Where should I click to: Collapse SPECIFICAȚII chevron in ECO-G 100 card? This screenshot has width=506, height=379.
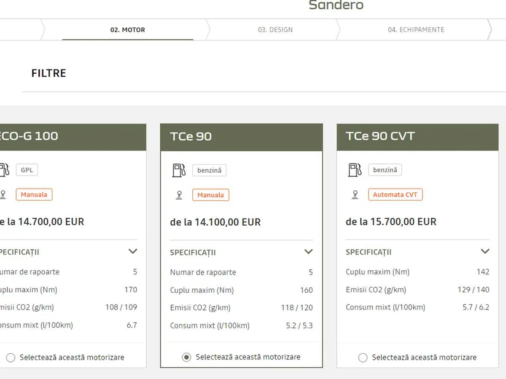133,251
